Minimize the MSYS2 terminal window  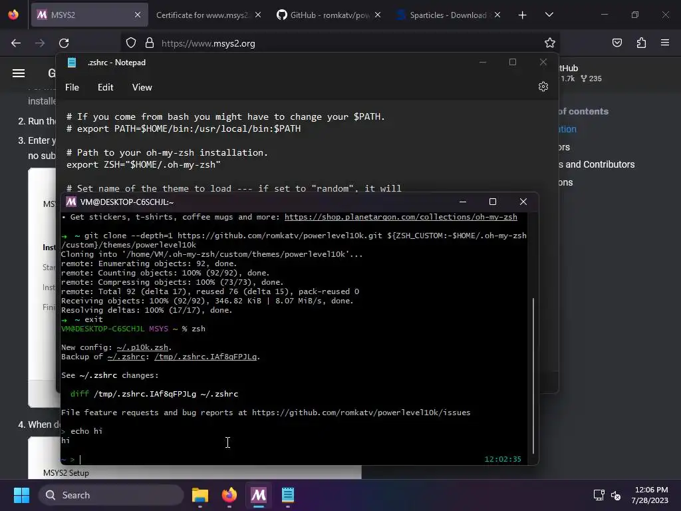coord(463,202)
